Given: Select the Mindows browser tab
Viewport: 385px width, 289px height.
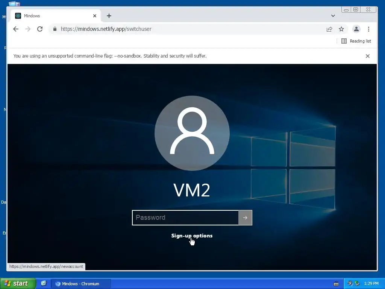Looking at the screenshot, I should click(56, 16).
